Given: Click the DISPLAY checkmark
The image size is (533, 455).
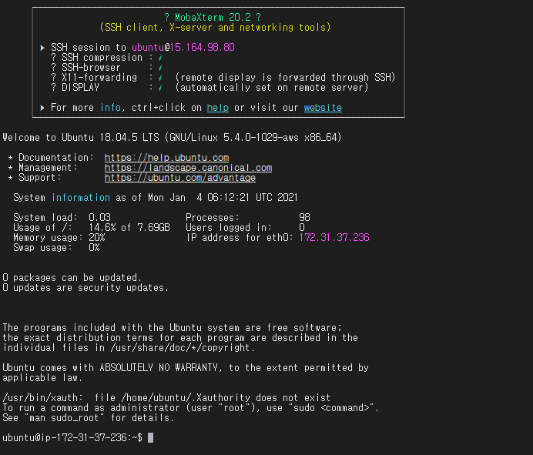Looking at the screenshot, I should 160,88.
